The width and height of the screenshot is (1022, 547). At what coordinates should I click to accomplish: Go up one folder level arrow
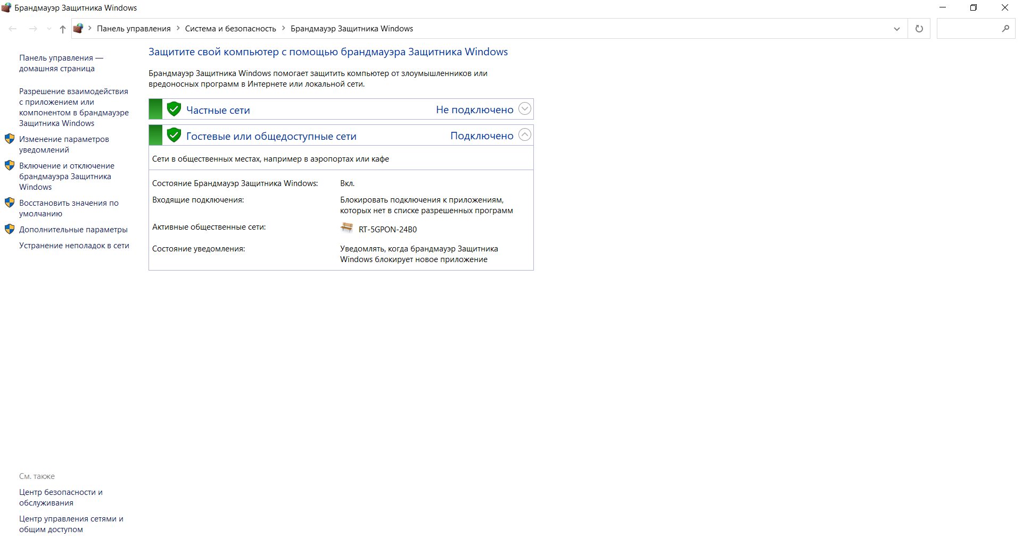tap(63, 29)
